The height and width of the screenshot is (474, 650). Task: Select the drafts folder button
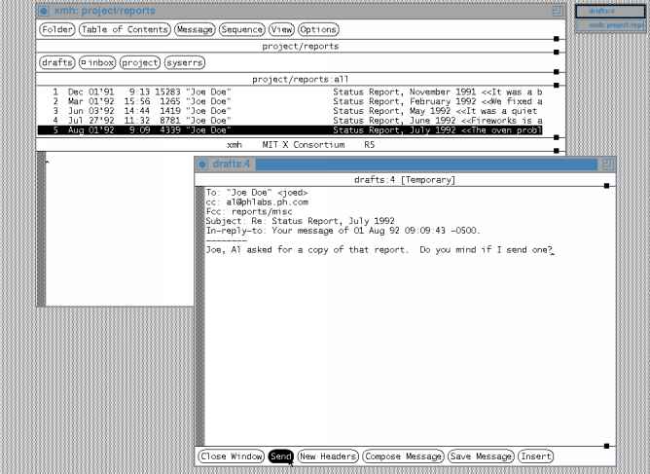pos(55,62)
